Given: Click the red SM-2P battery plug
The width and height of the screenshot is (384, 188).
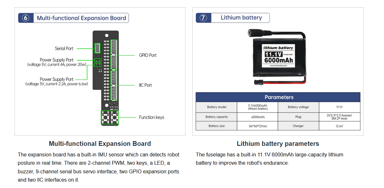Looking at the screenshot, I should (x=258, y=83).
